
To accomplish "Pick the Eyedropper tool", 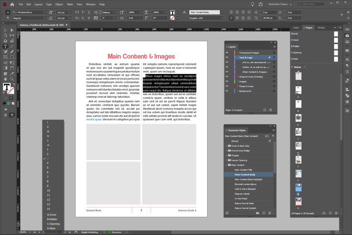I will pyautogui.click(x=12, y=74).
